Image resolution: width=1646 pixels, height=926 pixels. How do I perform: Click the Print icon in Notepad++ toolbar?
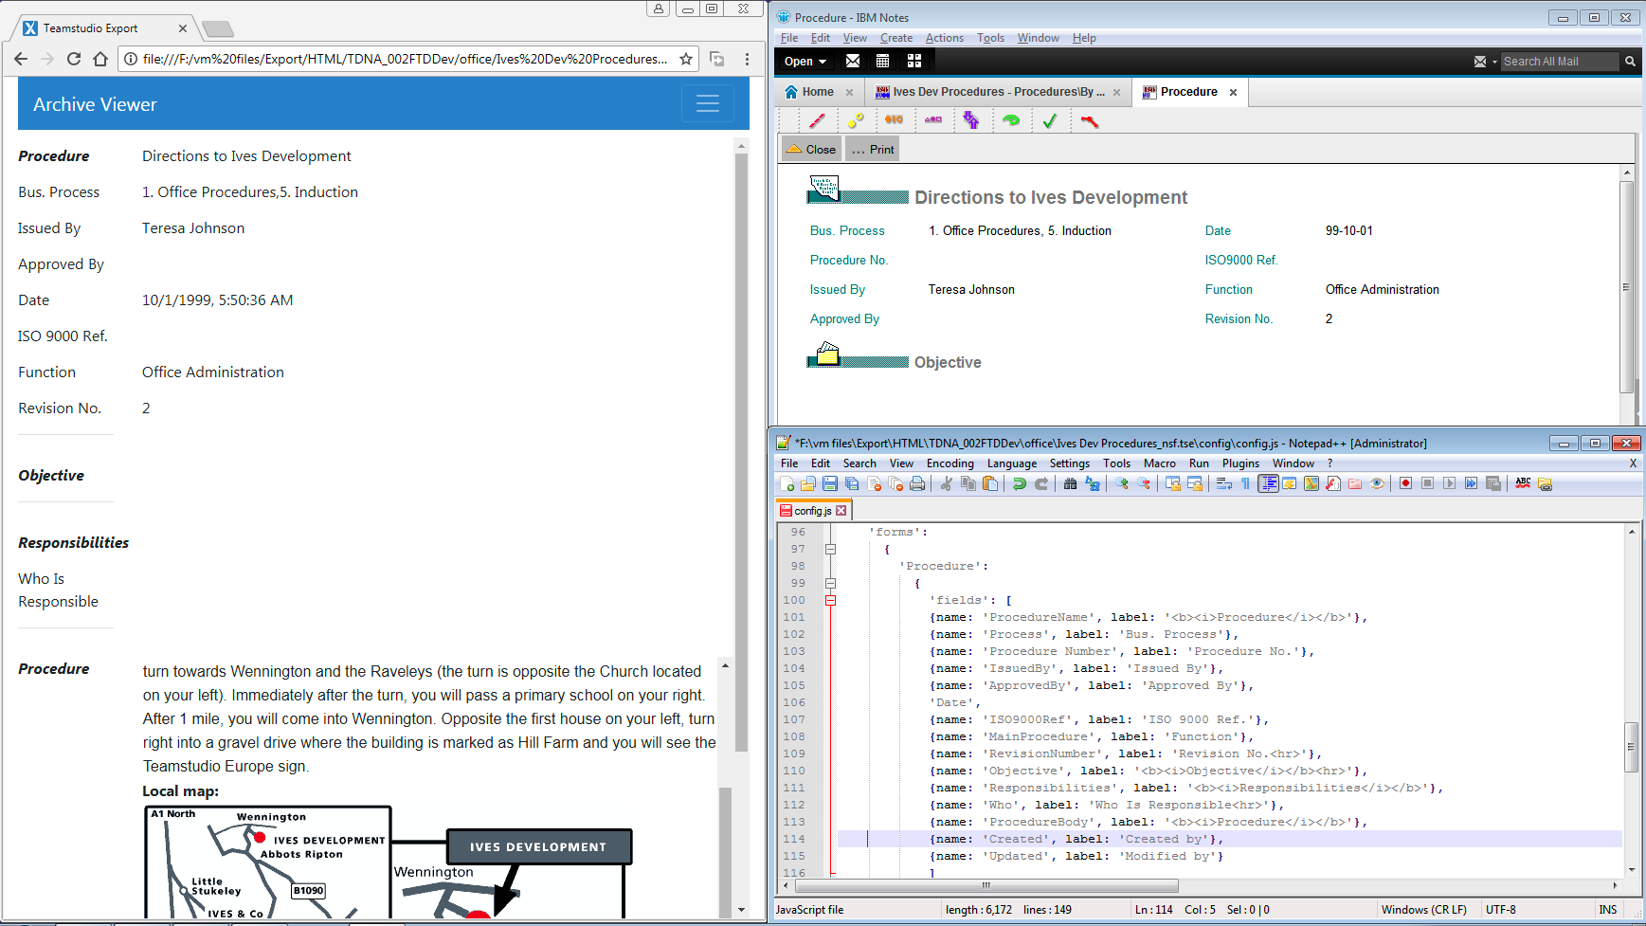(x=917, y=483)
